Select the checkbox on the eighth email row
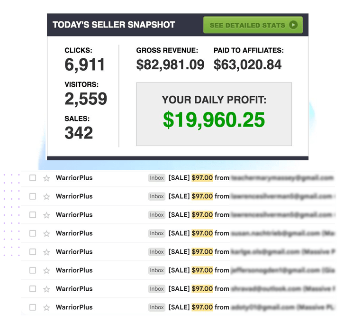The image size is (353, 332). coord(33,307)
